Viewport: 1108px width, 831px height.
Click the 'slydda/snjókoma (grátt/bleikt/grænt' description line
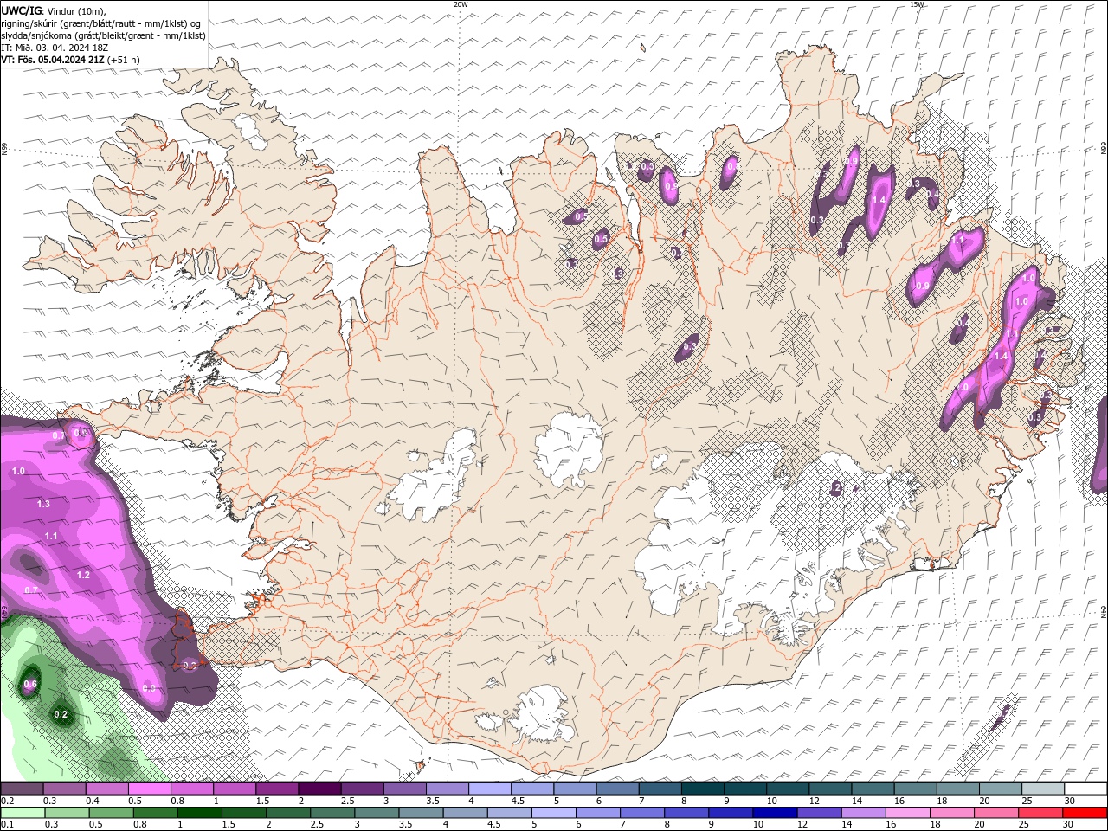(x=103, y=35)
